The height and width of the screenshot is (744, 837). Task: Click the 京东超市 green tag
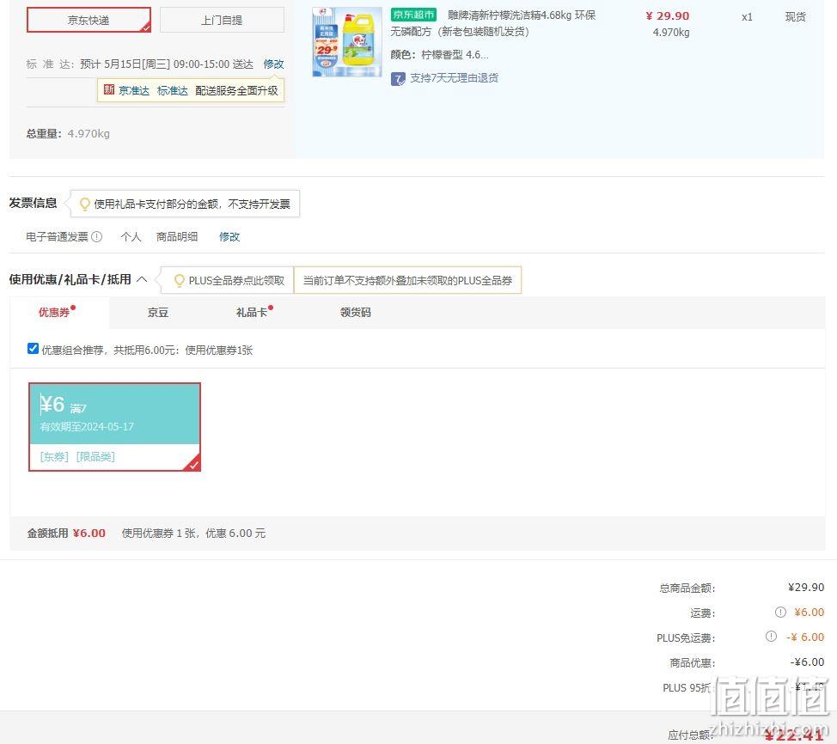(413, 15)
